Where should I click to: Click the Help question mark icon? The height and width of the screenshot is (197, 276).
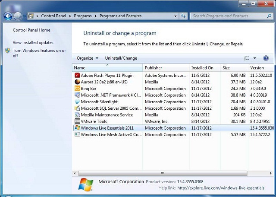(266, 58)
